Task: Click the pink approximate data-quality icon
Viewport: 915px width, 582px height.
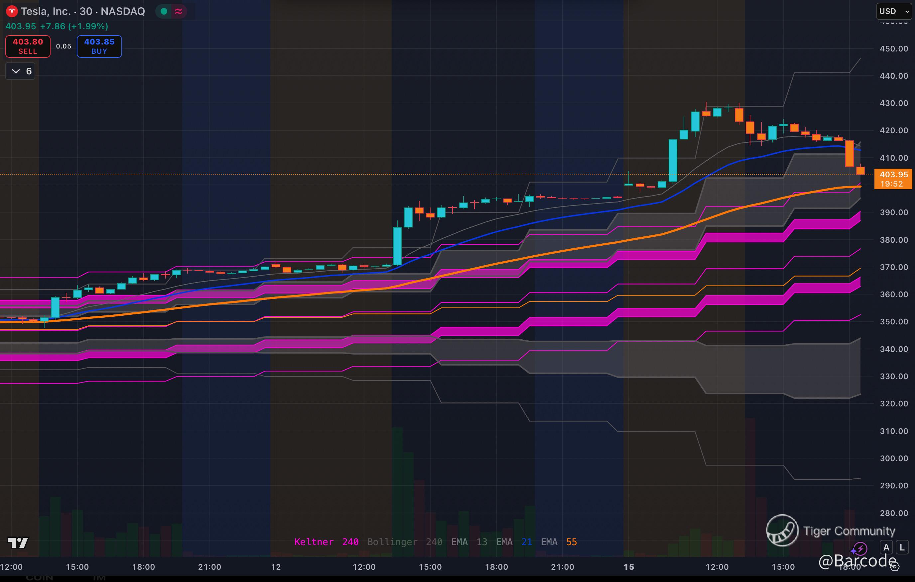Action: 179,11
